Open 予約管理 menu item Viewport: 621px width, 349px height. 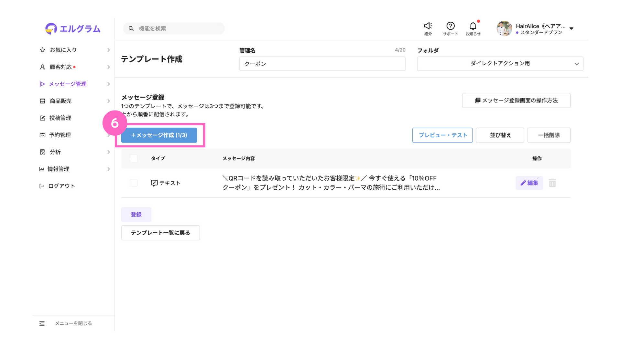pos(60,135)
